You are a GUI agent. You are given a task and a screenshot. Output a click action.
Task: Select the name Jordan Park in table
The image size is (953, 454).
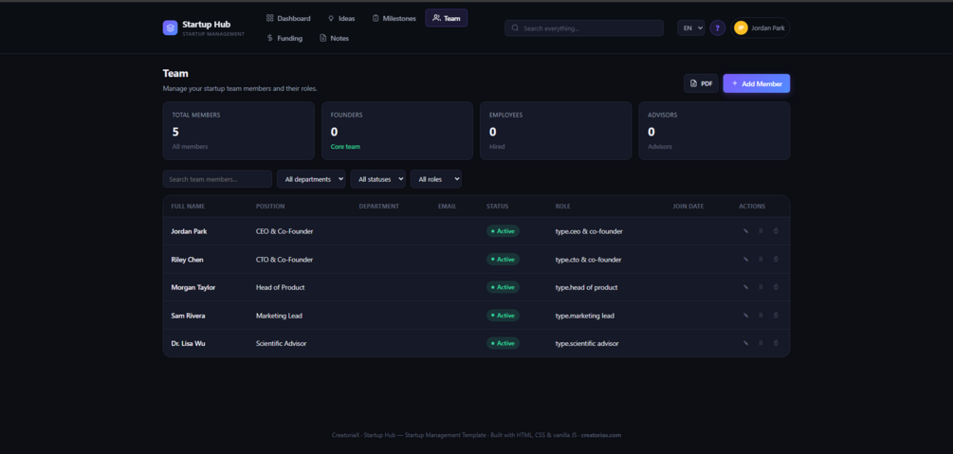(x=189, y=231)
